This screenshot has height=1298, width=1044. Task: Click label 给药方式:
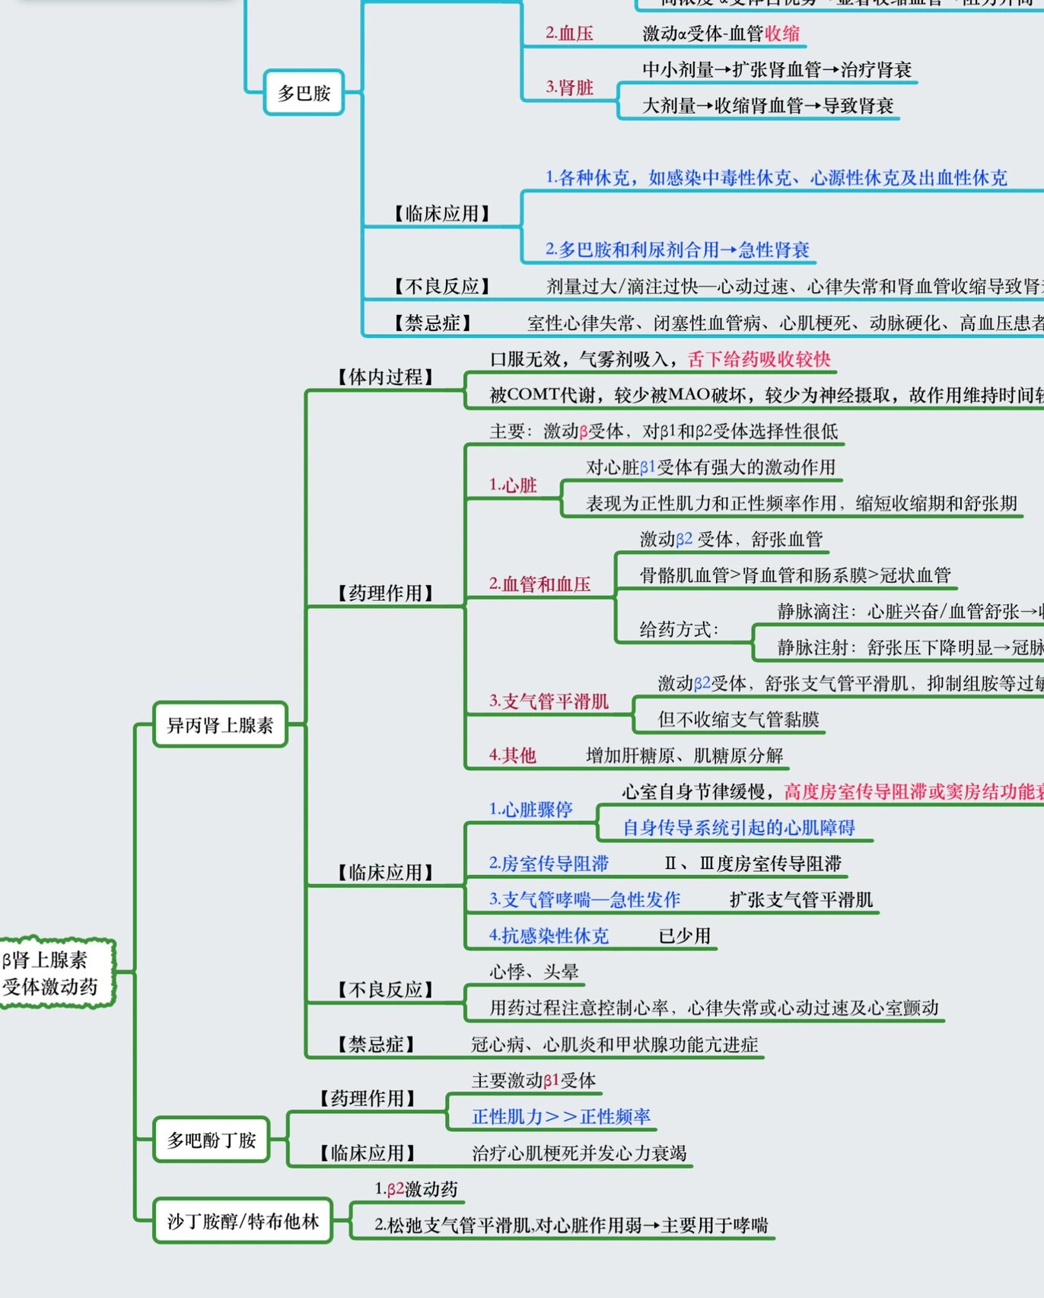[679, 630]
